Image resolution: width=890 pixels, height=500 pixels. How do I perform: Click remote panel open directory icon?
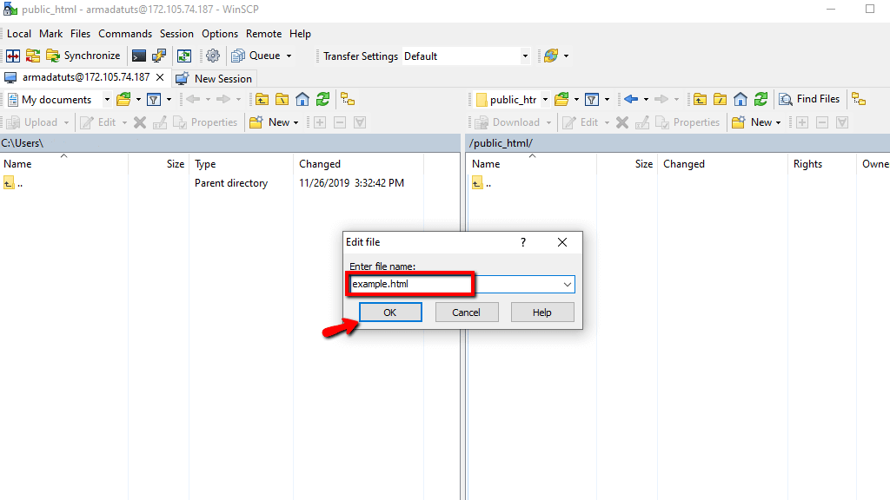tap(562, 100)
